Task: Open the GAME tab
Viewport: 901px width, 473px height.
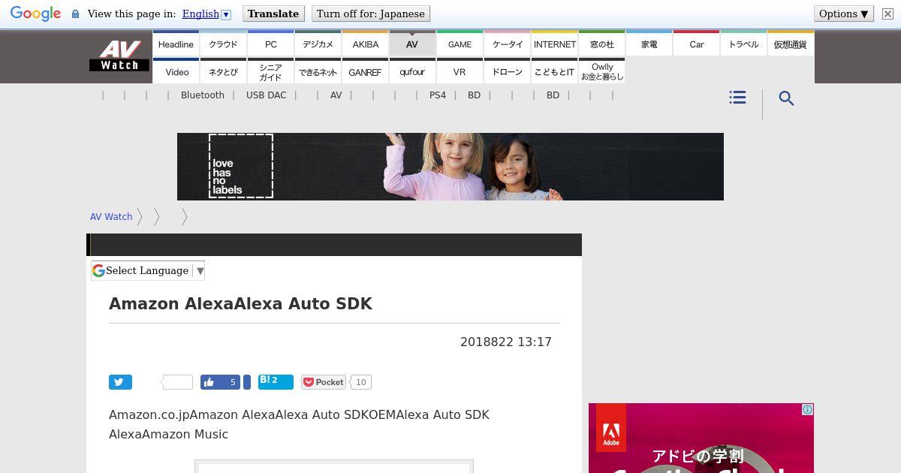Action: [460, 44]
